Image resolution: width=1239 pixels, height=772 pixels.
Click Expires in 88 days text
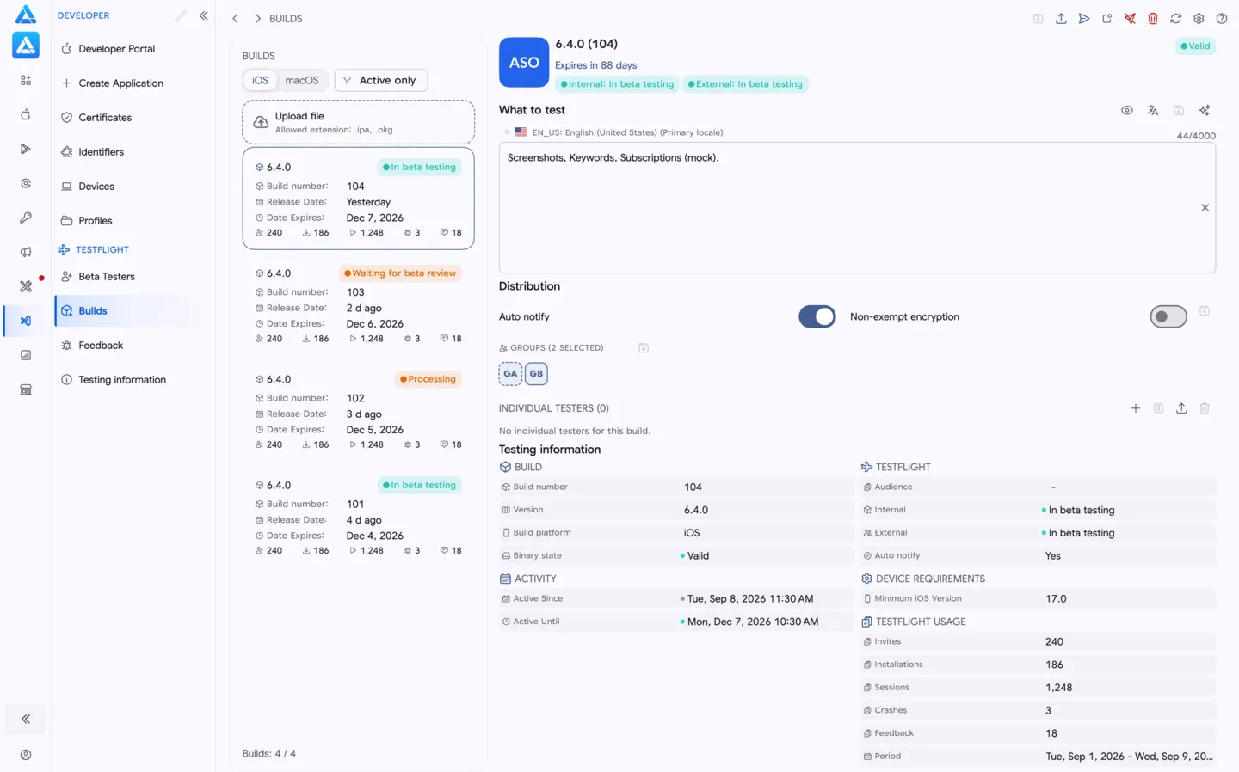[x=595, y=65]
